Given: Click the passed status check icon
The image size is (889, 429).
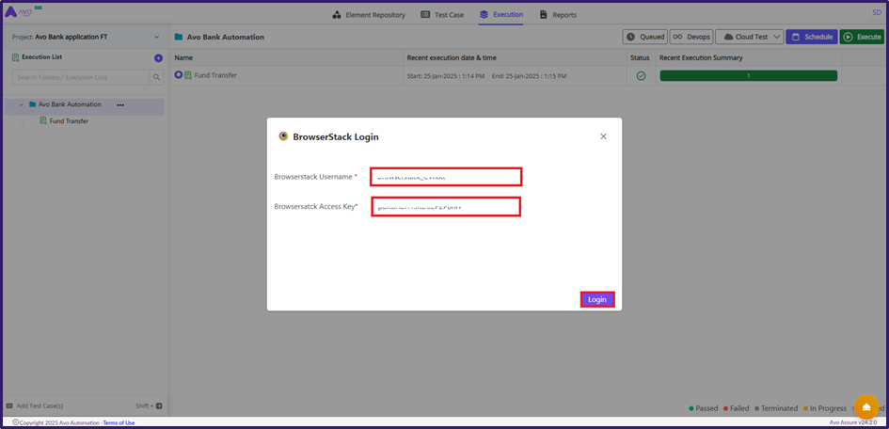Looking at the screenshot, I should click(x=641, y=75).
